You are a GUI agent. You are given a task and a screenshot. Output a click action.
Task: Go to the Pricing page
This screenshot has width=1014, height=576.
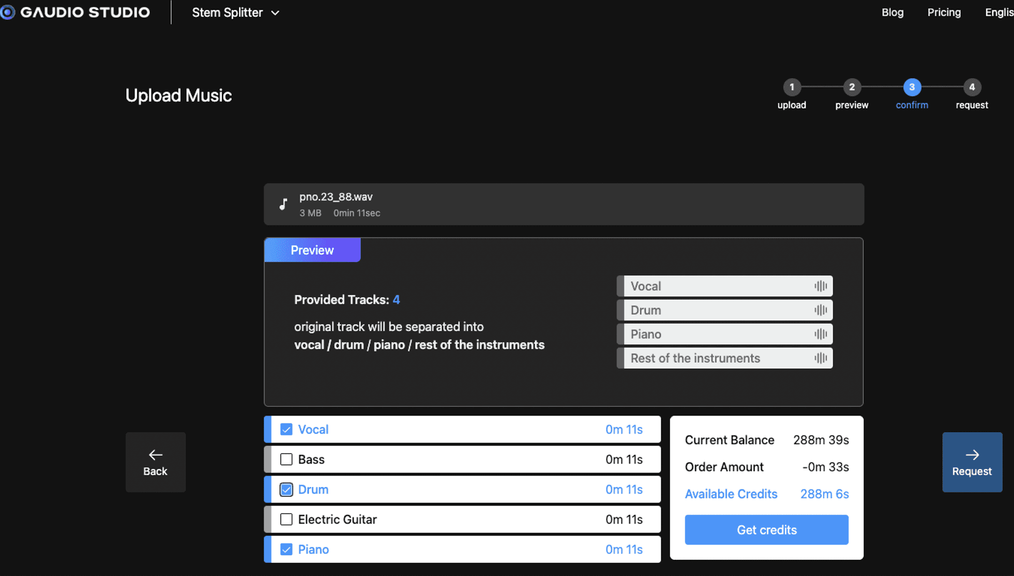click(944, 12)
